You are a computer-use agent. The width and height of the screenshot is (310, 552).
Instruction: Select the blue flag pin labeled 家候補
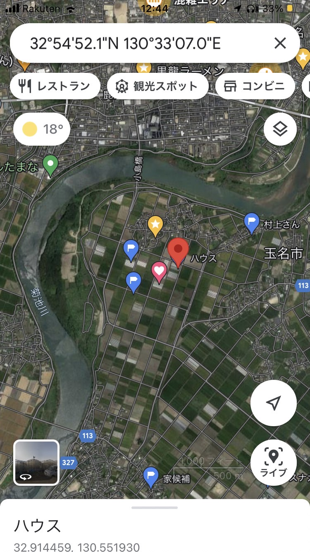point(151,478)
